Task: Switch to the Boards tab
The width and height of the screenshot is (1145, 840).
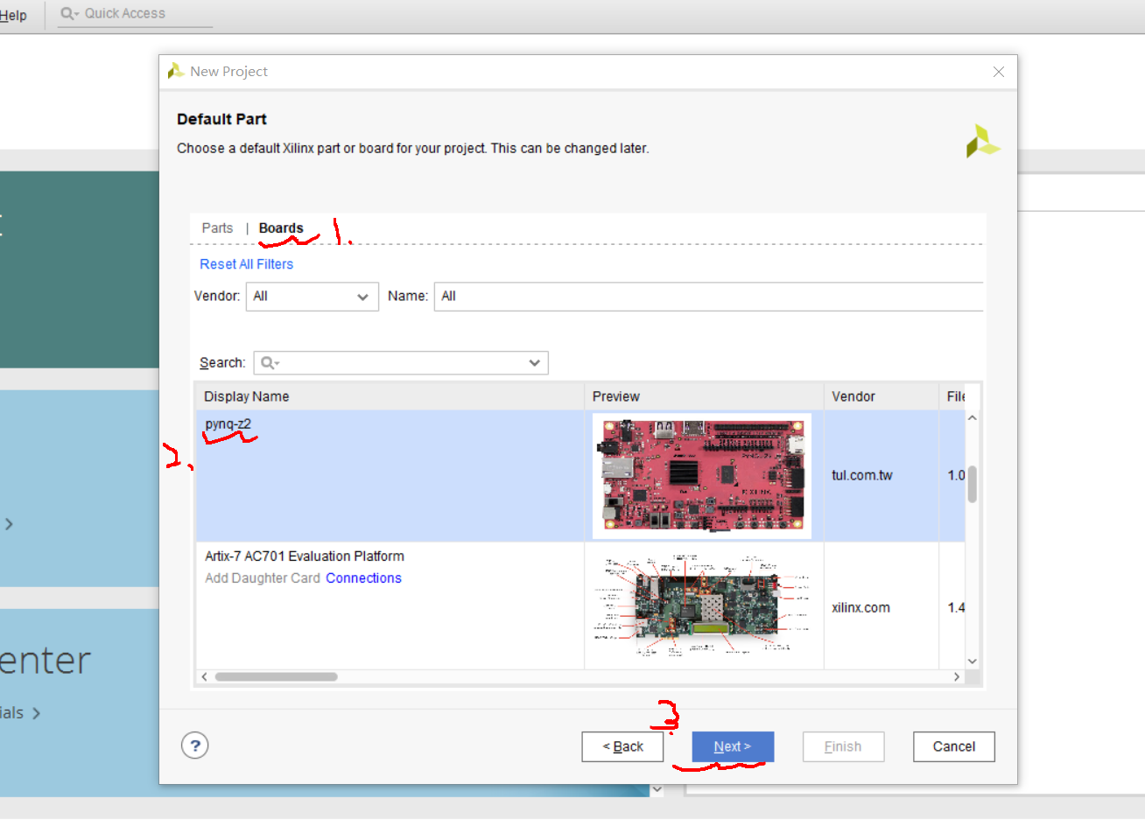Action: click(x=281, y=228)
